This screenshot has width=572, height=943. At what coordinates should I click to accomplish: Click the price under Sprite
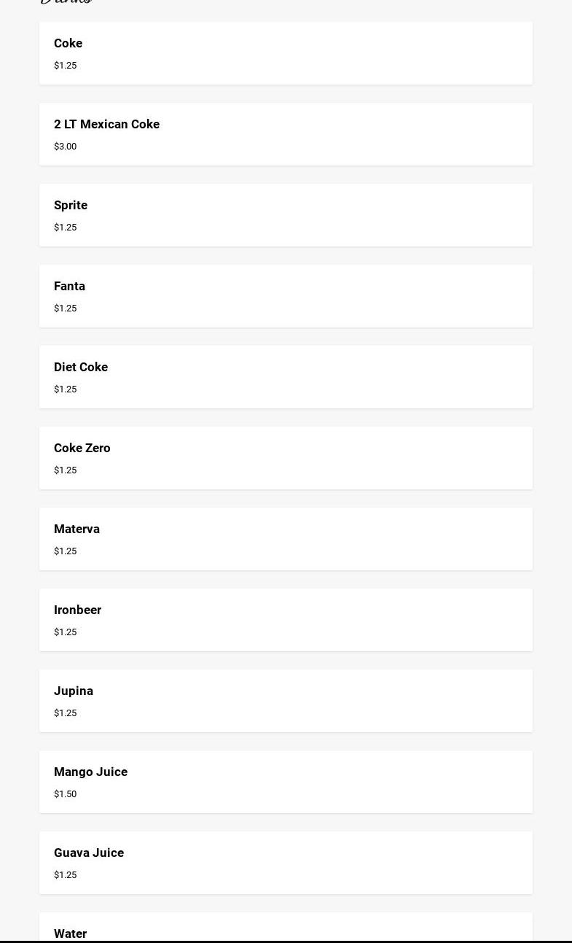[65, 228]
